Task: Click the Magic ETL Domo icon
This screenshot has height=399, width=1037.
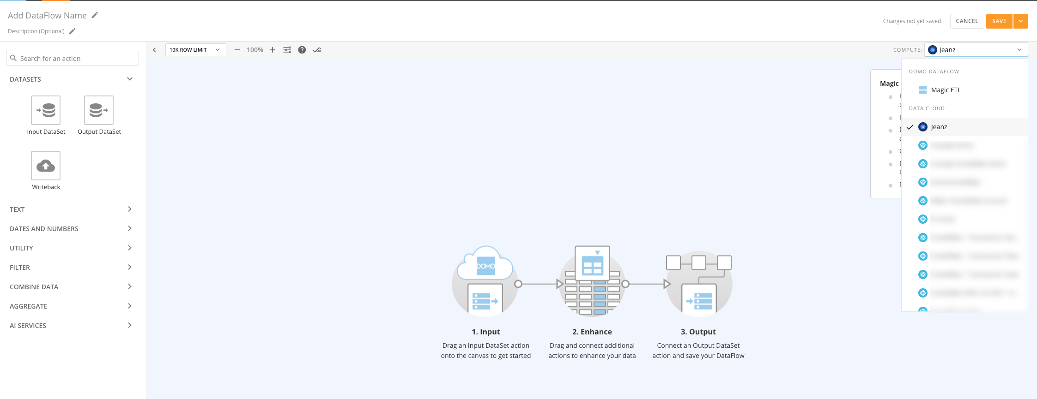Action: tap(923, 90)
